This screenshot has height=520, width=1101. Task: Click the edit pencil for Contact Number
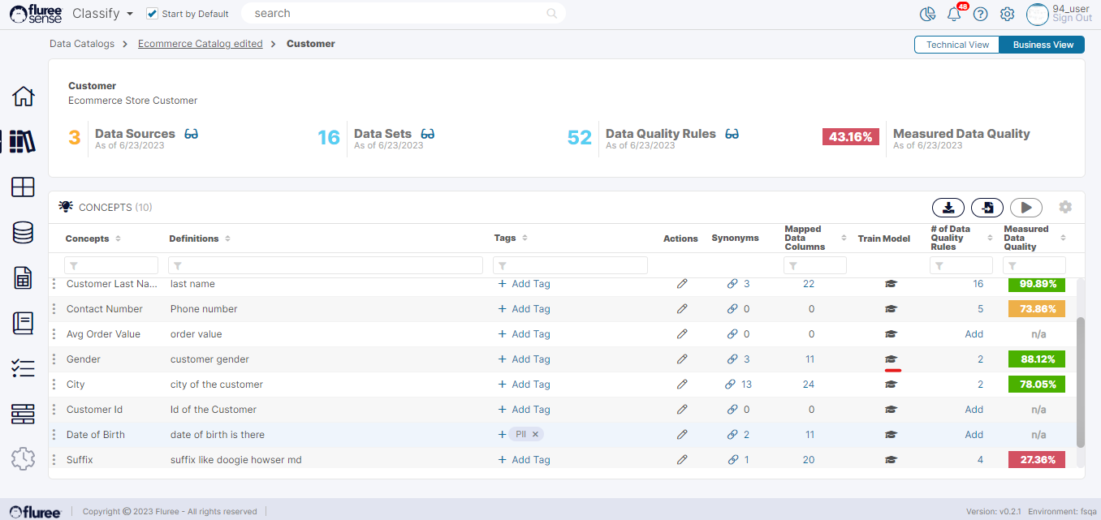tap(682, 309)
